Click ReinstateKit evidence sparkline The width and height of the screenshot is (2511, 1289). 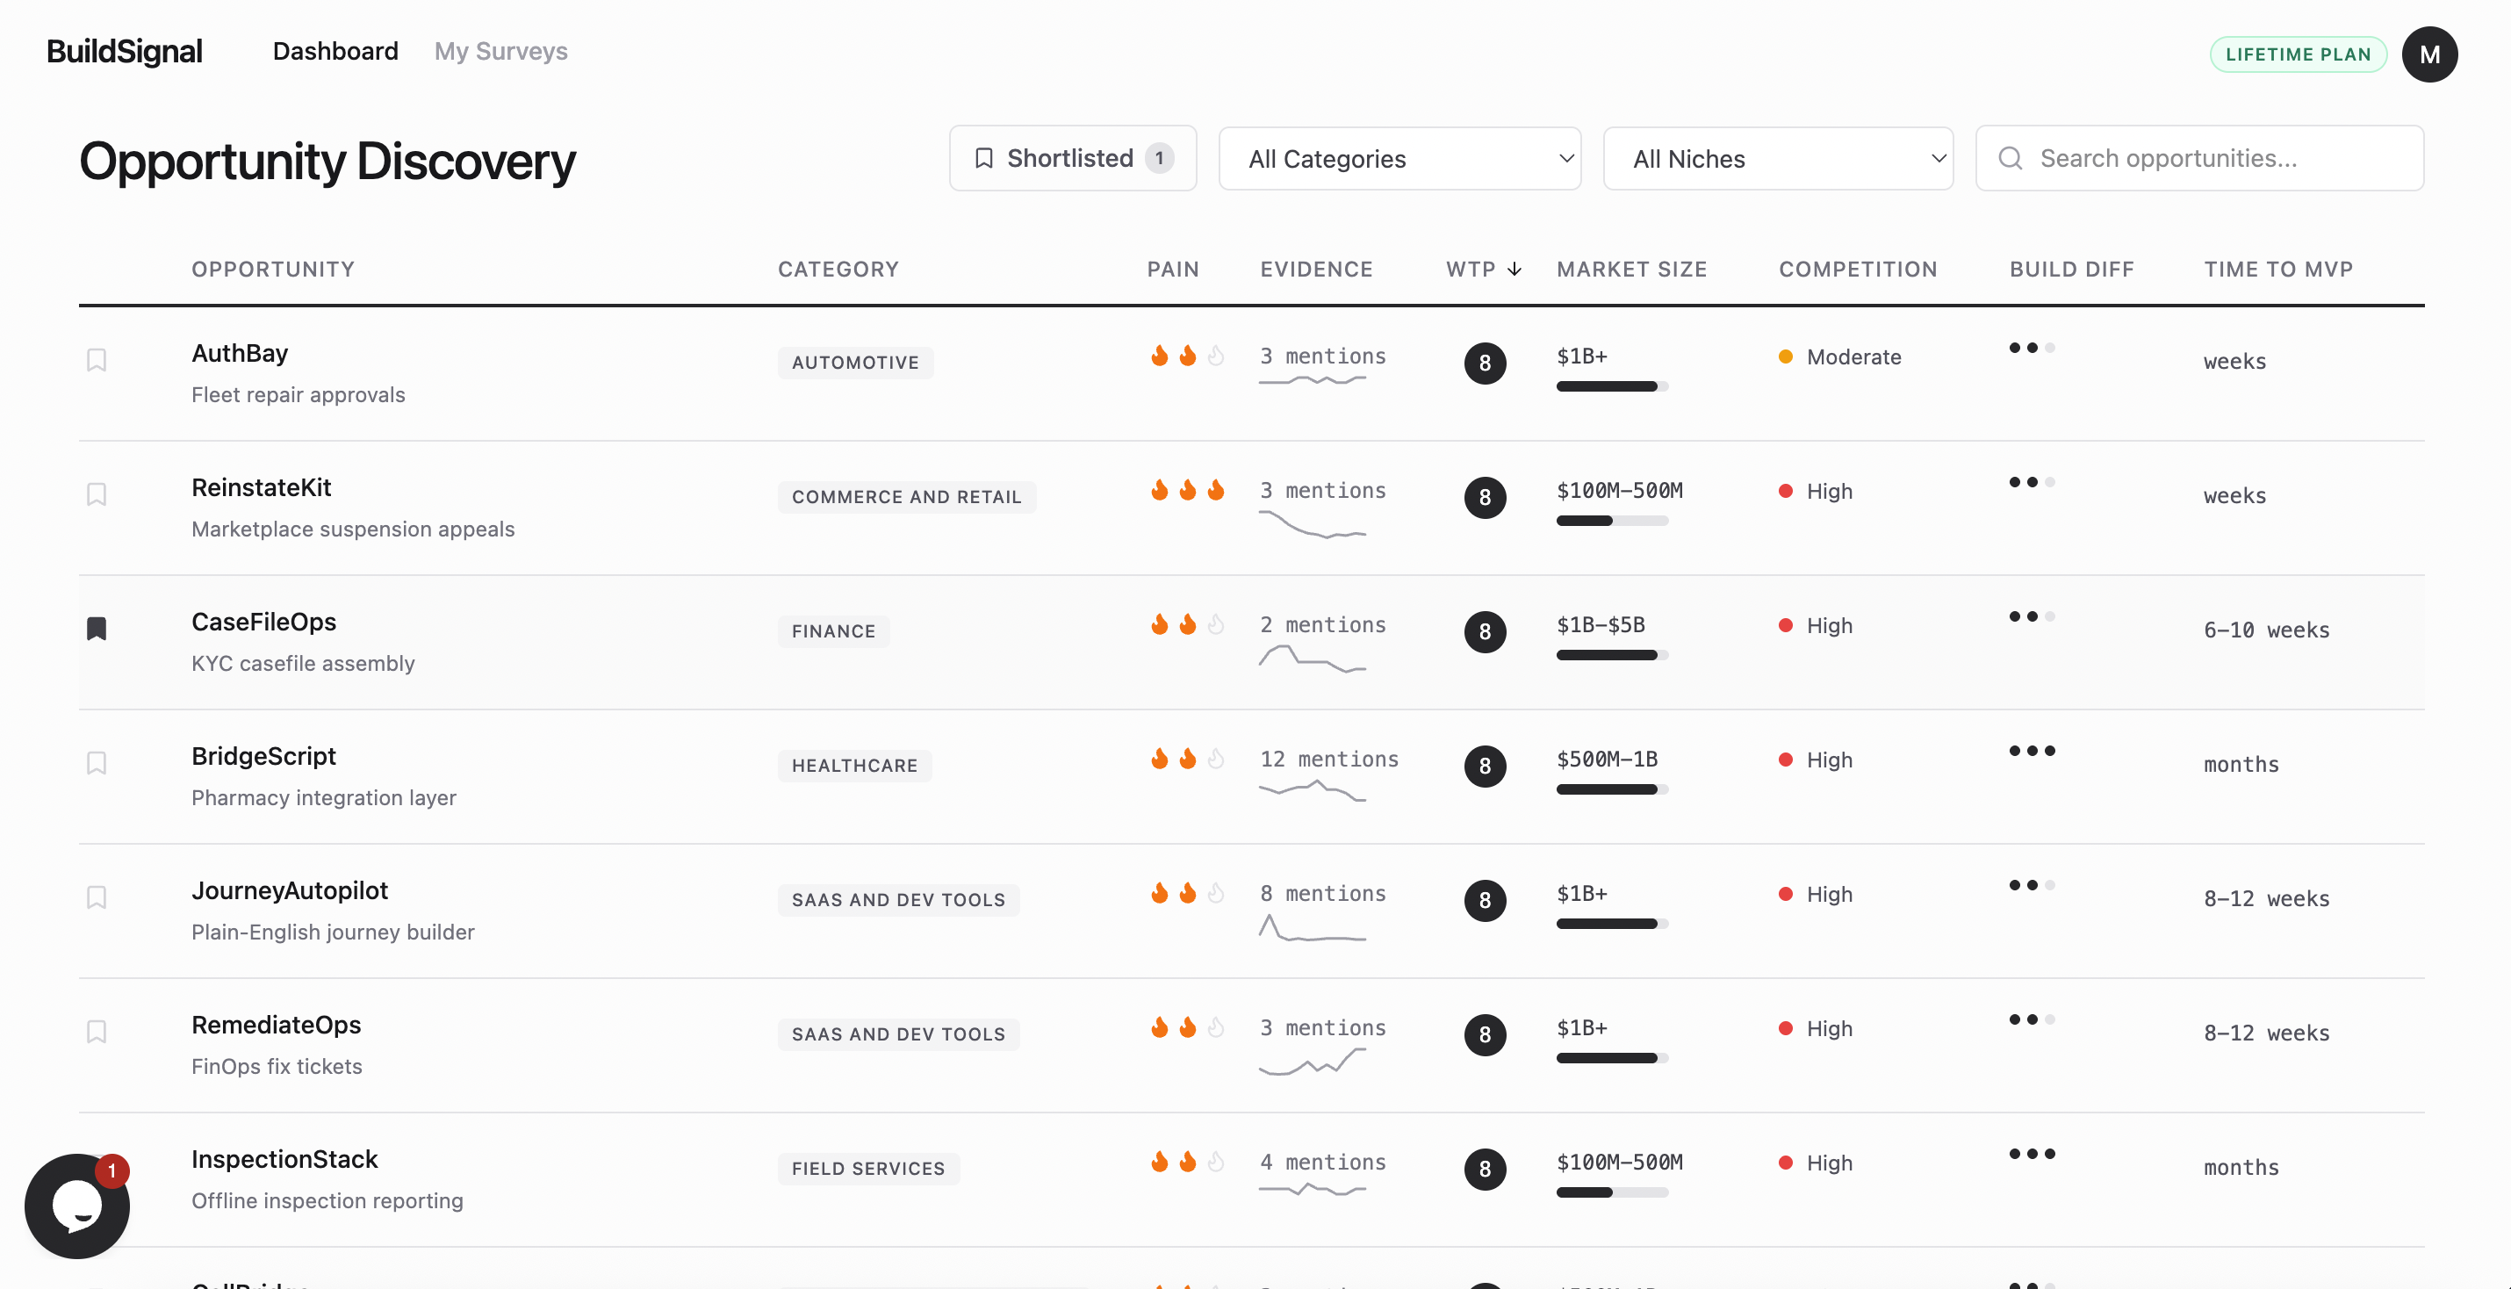1312,524
